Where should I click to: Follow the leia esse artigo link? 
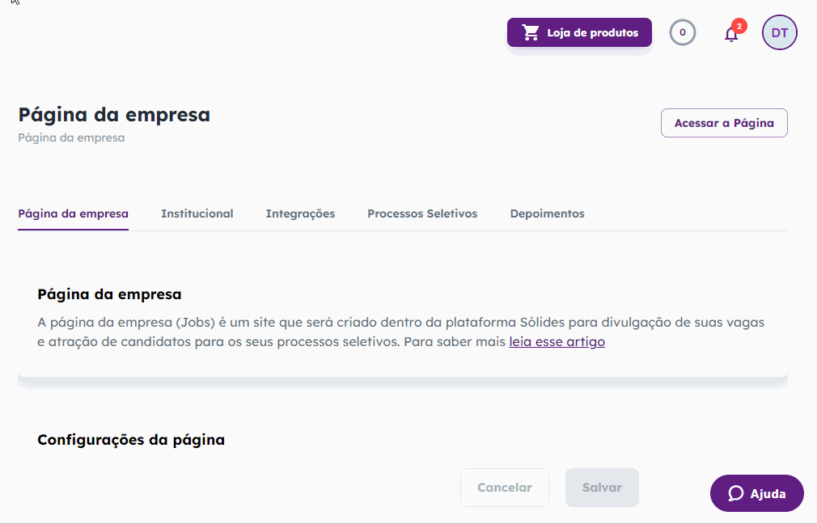(557, 342)
